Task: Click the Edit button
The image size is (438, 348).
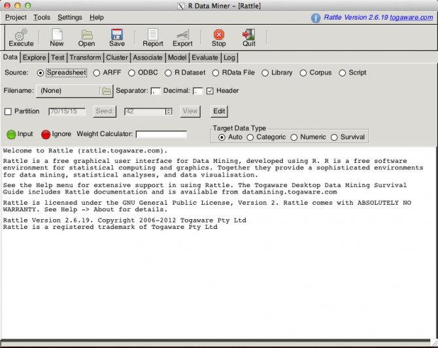Action: (219, 111)
